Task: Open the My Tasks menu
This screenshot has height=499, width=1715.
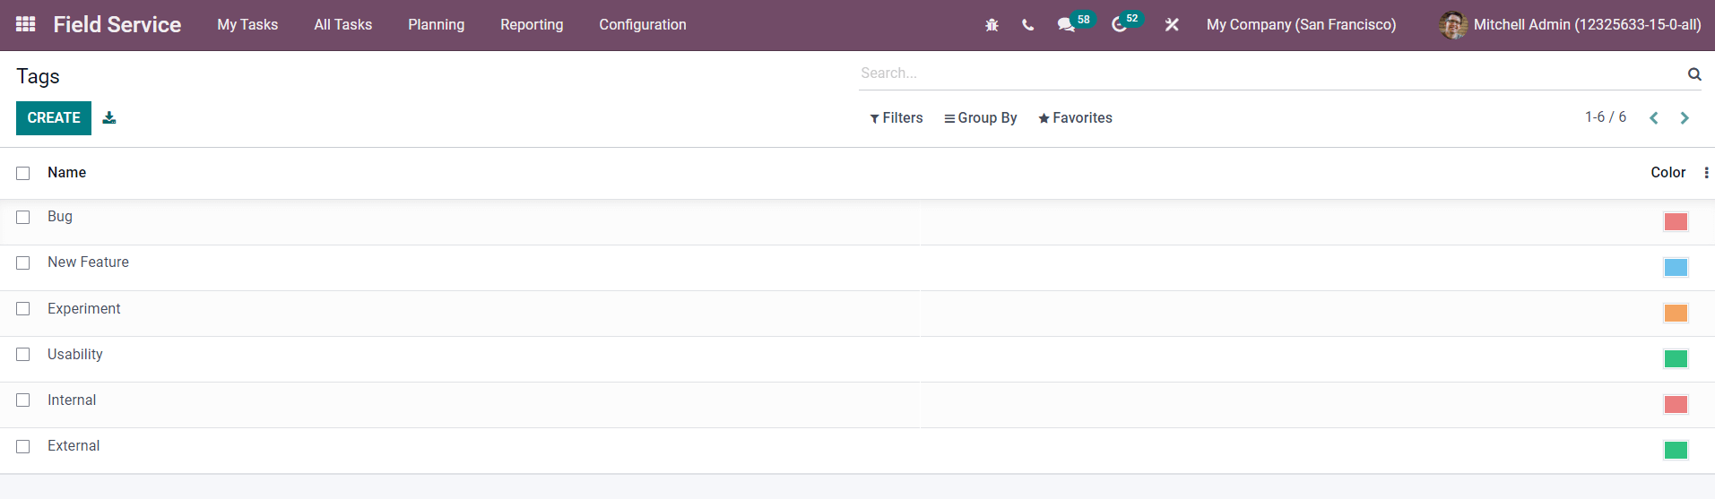Action: point(247,25)
